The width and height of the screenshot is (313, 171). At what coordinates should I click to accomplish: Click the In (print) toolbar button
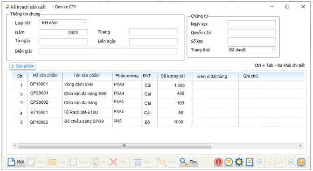click(x=99, y=162)
